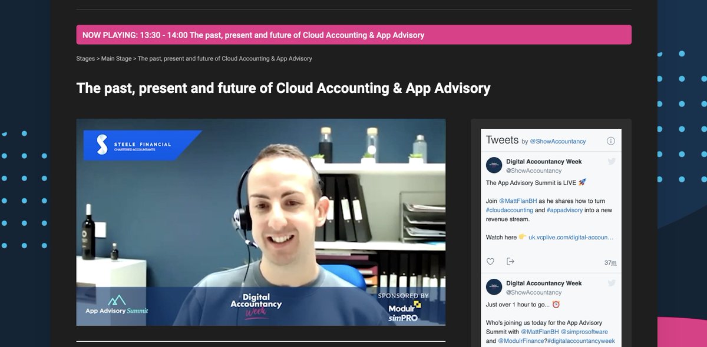Click the current-page breadcrumb for the session title
Screen dimensions: 707x347
click(225, 59)
